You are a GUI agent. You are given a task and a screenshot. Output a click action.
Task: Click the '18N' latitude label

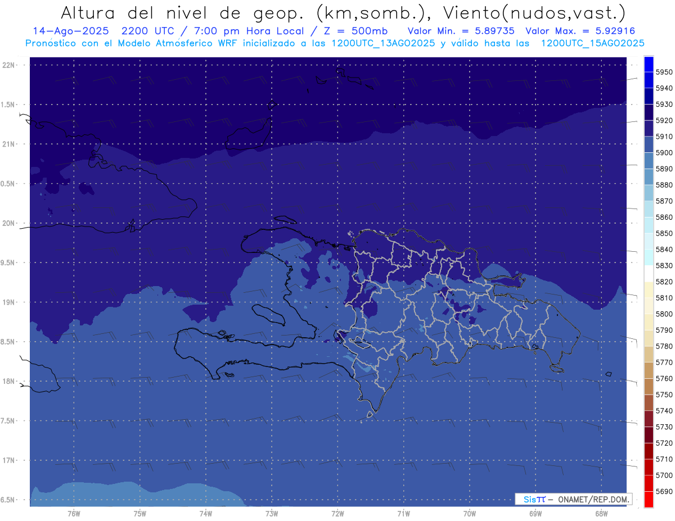point(9,381)
